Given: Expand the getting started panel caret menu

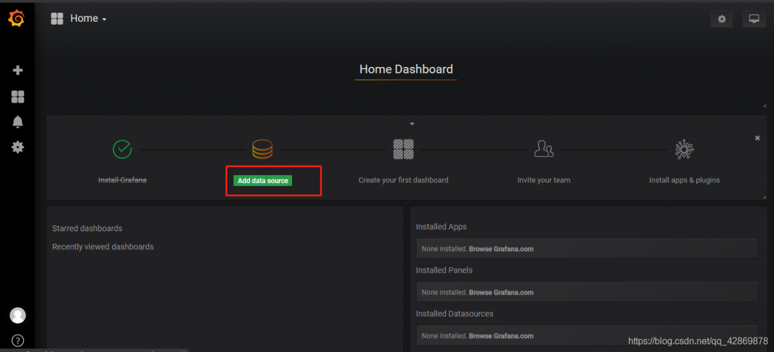Looking at the screenshot, I should pos(412,124).
